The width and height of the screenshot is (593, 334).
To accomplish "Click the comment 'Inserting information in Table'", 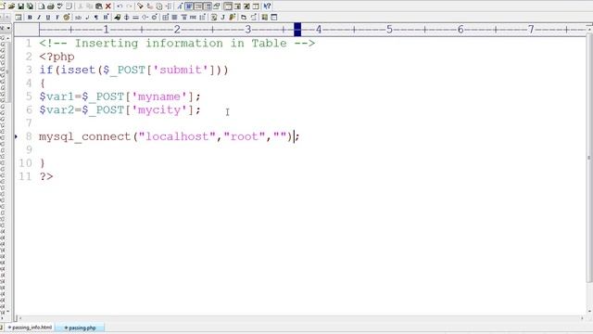I will (x=181, y=44).
